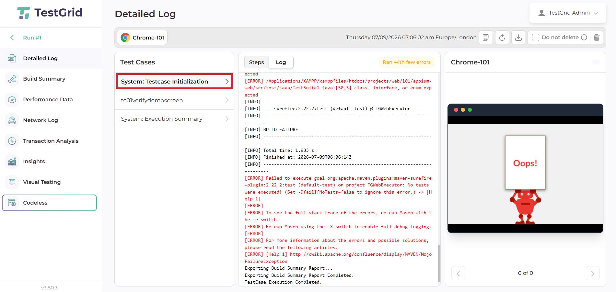Click the Insights chart icon
Viewport: 616px width, 292px height.
12,161
